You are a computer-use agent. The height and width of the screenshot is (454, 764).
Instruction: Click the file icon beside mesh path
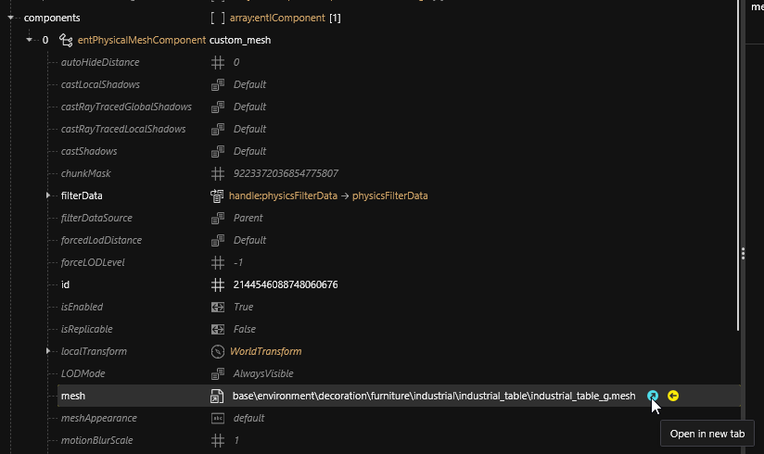pos(218,396)
